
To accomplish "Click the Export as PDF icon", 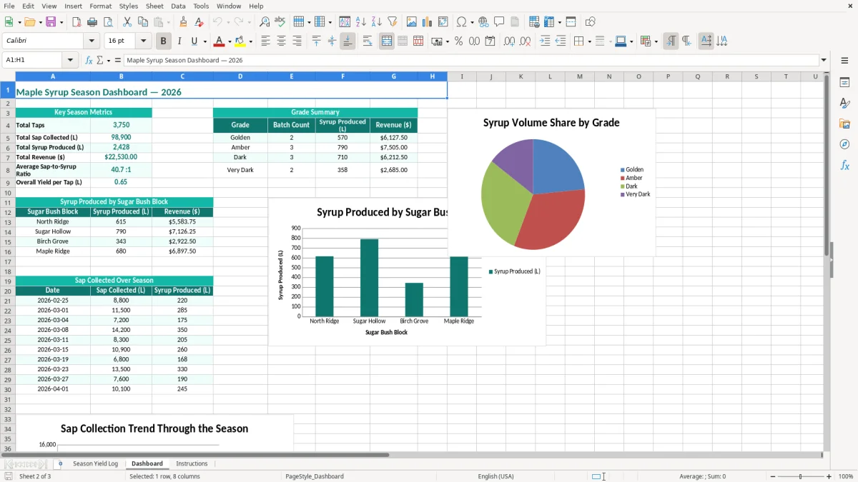I will [x=77, y=22].
